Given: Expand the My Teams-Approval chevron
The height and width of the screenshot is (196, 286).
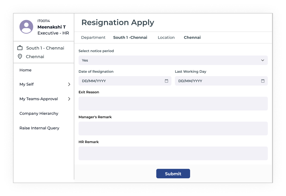Looking at the screenshot, I should tap(69, 99).
